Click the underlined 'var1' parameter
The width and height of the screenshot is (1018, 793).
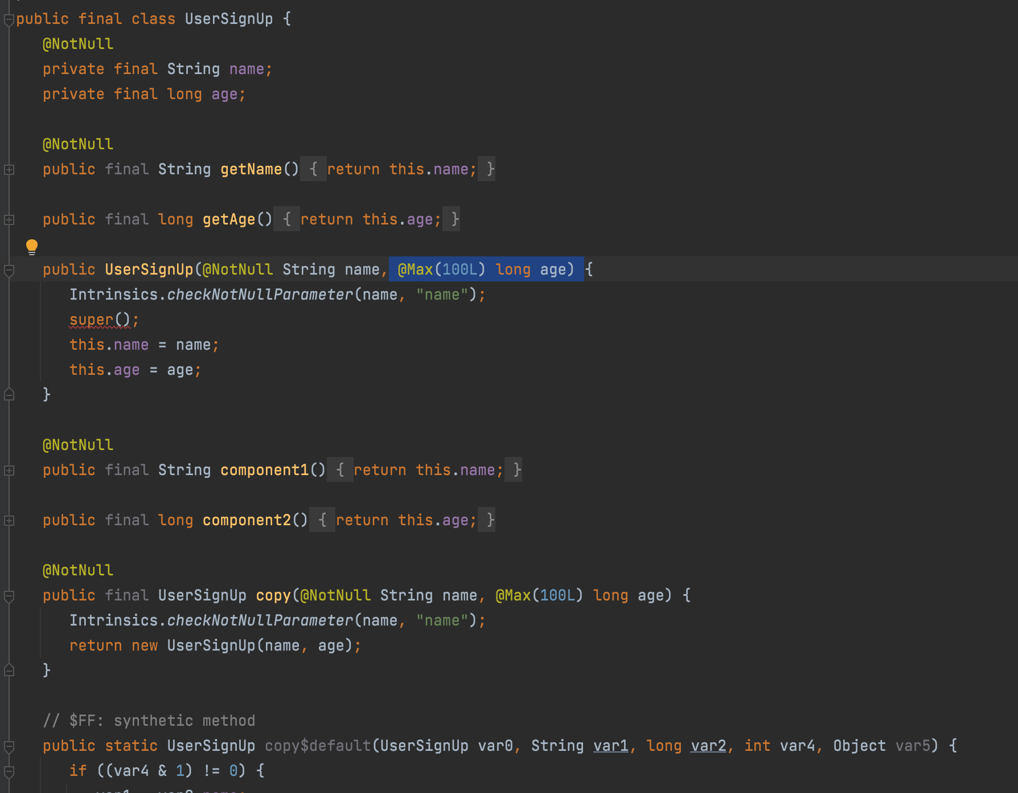tap(611, 746)
